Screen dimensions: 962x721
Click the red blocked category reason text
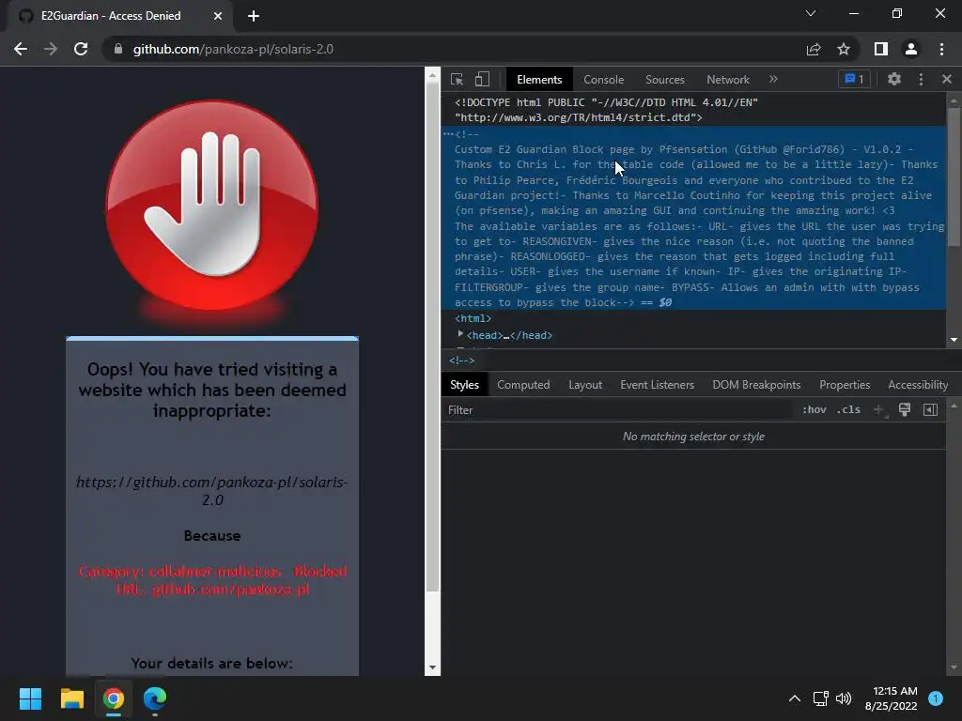pos(212,580)
